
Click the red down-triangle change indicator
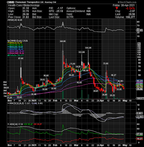click(117, 8)
